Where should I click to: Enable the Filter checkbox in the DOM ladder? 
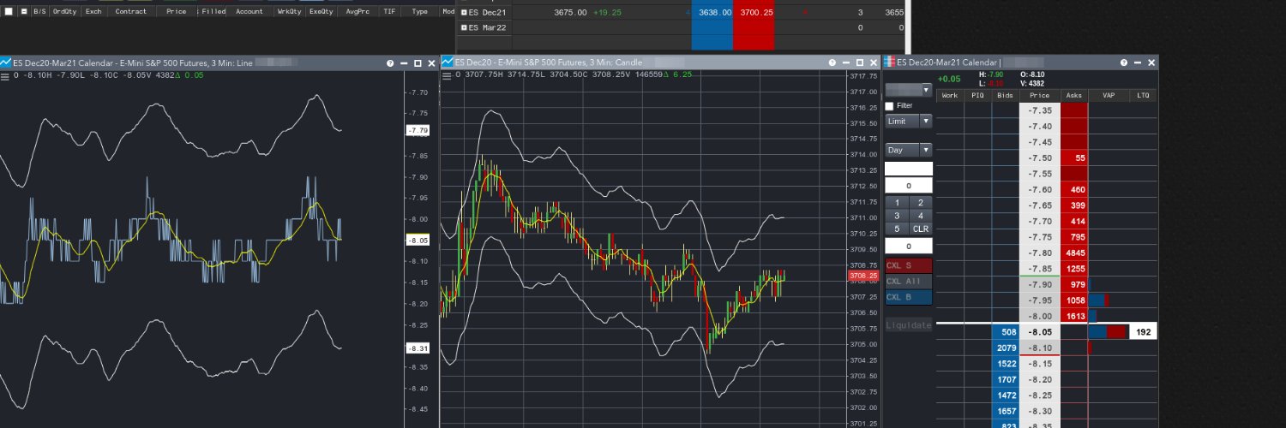pos(889,105)
